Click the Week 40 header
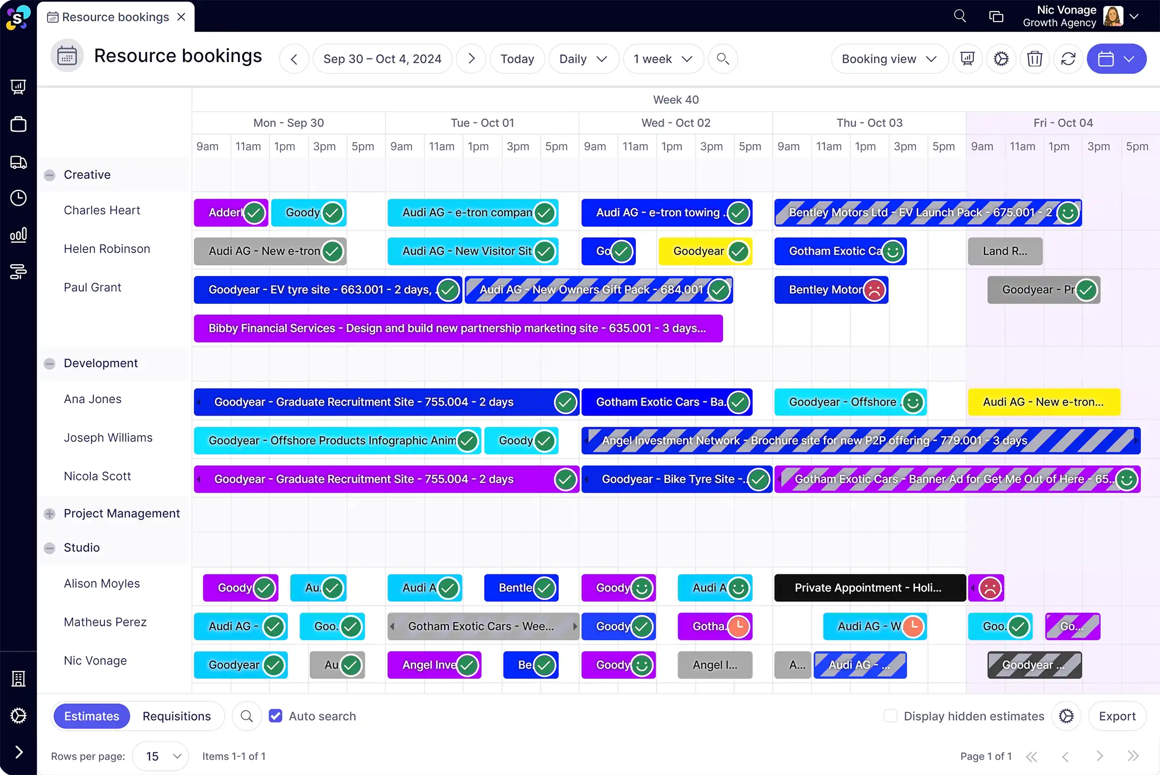Viewport: 1160px width, 775px height. click(676, 100)
